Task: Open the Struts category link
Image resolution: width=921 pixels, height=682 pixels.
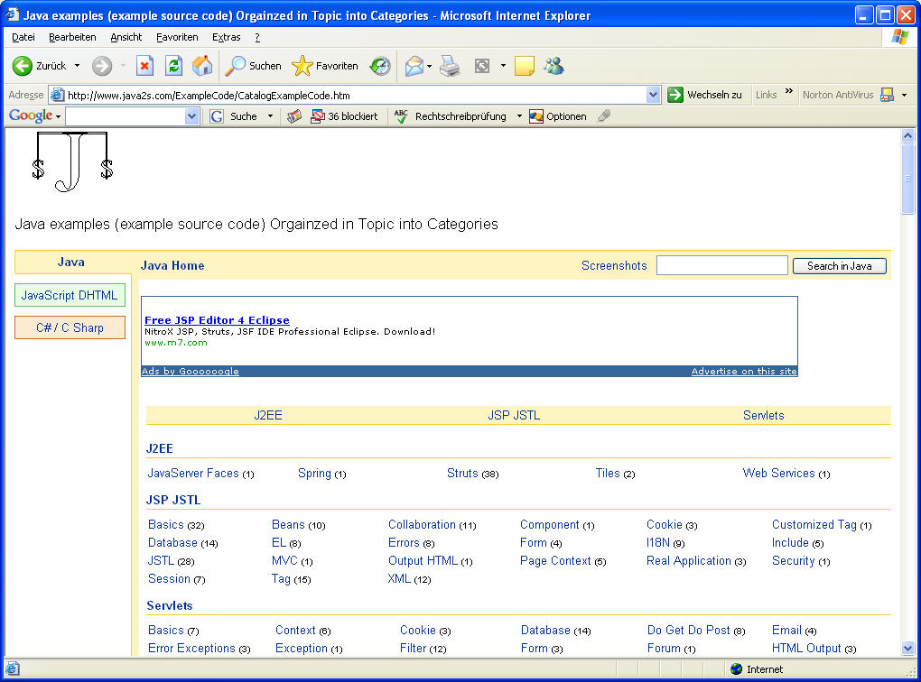Action: (462, 473)
